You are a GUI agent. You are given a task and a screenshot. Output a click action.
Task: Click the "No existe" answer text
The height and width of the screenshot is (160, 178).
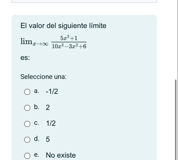click(x=61, y=155)
